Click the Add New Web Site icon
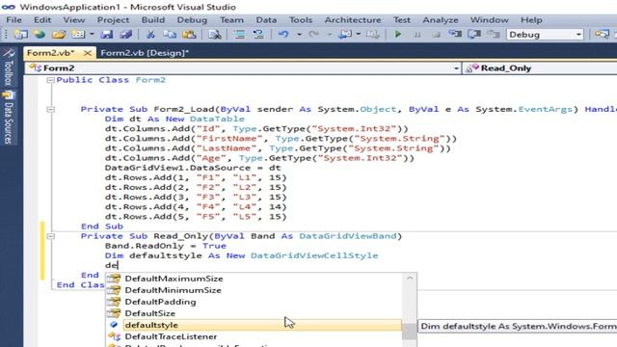 (x=40, y=35)
